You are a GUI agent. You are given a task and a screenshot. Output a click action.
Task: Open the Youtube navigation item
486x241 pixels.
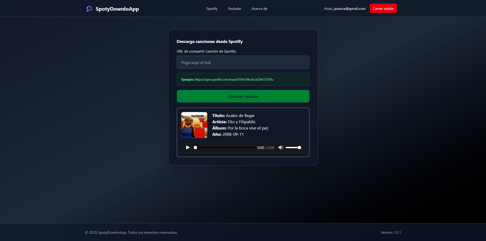pos(235,9)
